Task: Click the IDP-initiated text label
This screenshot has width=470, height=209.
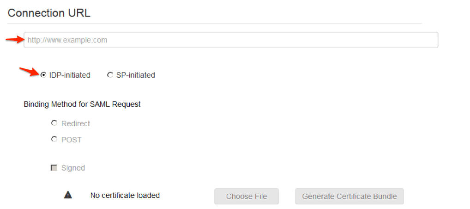Action: click(x=70, y=75)
